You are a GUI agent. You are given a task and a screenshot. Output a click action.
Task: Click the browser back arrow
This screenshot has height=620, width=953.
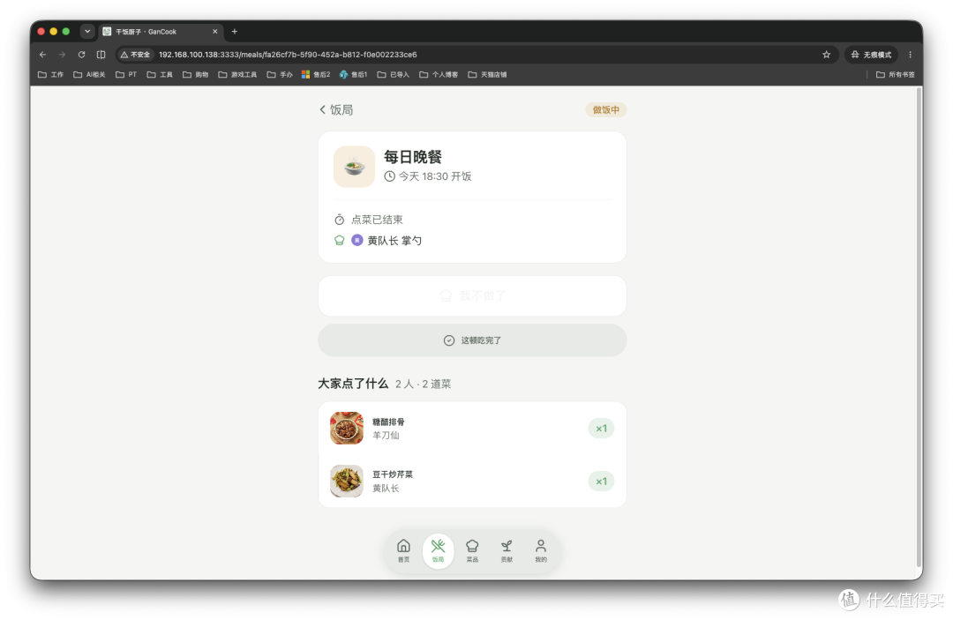click(x=42, y=55)
